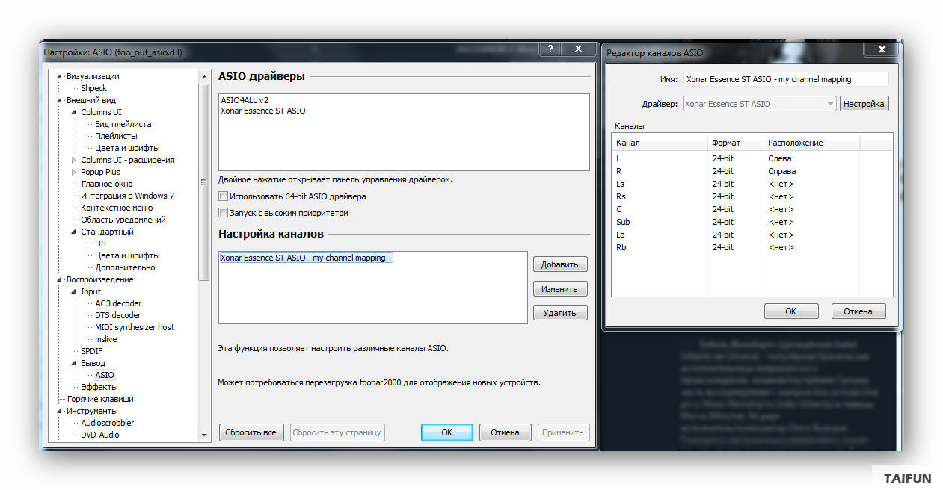Expand the Popup Plus tree node
The height and width of the screenshot is (490, 943).
click(74, 172)
